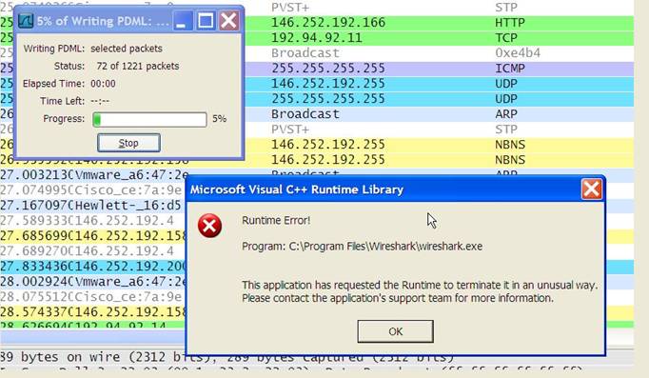The height and width of the screenshot is (378, 649).
Task: Click the Stop button in Writing PDML dialog
Action: pos(128,143)
